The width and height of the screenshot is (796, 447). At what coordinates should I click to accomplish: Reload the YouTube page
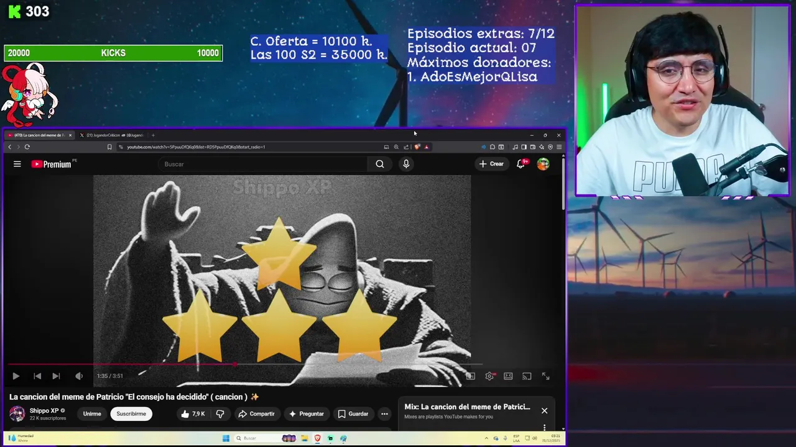[x=27, y=147]
